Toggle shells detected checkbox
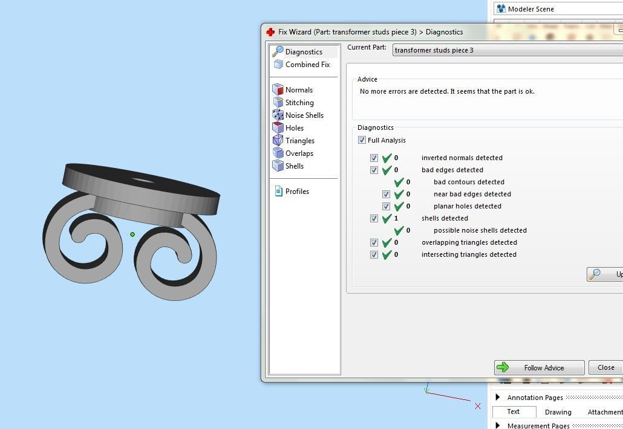 tap(374, 218)
